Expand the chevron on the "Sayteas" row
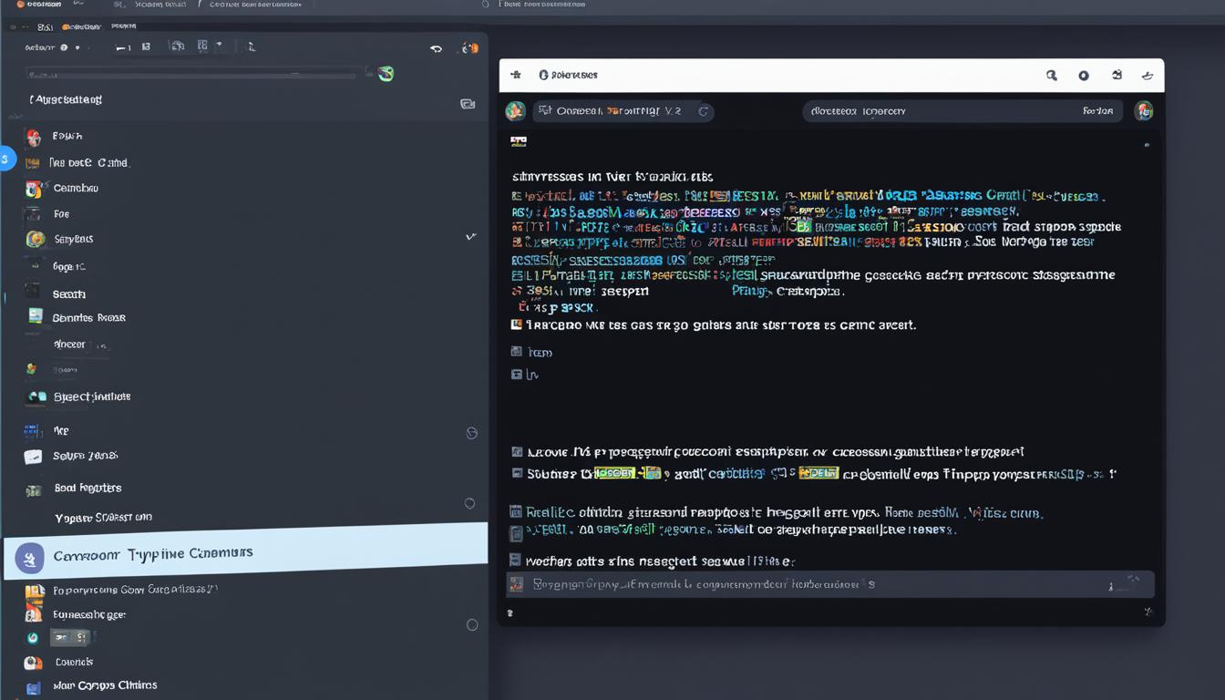Viewport: 1225px width, 700px height. [470, 237]
